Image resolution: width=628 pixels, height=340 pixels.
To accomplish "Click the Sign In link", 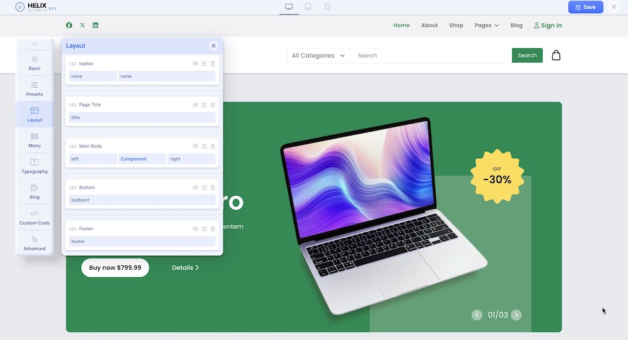I will coord(548,25).
